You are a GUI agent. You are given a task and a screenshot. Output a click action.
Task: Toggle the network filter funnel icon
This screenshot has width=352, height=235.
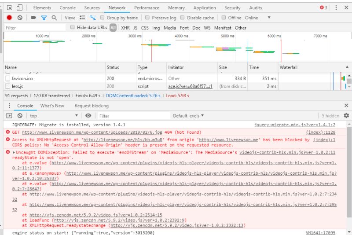point(44,18)
